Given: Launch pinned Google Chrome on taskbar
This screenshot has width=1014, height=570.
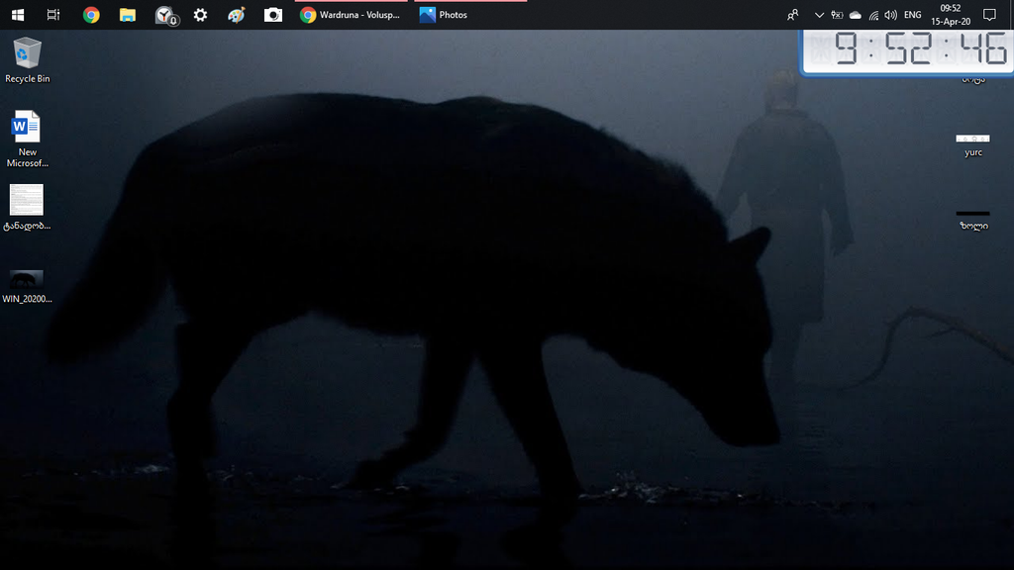Looking at the screenshot, I should 91,14.
